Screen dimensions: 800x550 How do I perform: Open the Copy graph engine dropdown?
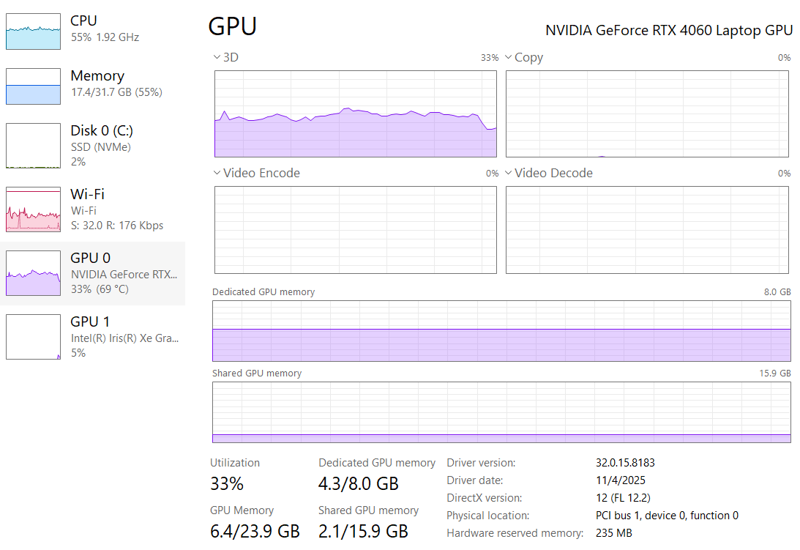[x=509, y=57]
